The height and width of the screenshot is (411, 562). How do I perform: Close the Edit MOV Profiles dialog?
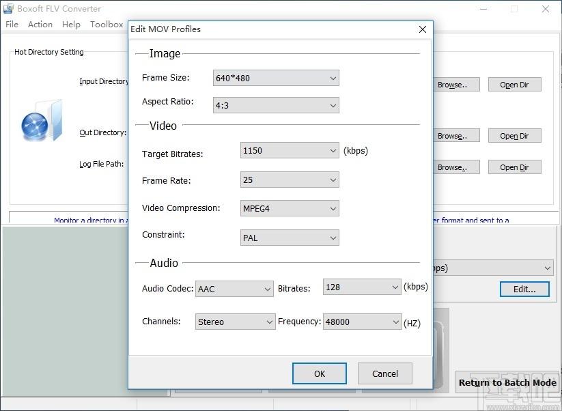(x=423, y=29)
